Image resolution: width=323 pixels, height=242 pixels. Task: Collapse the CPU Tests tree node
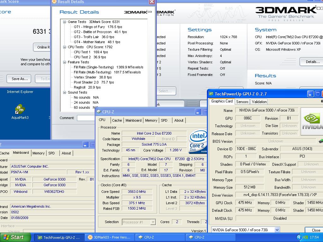(64, 47)
